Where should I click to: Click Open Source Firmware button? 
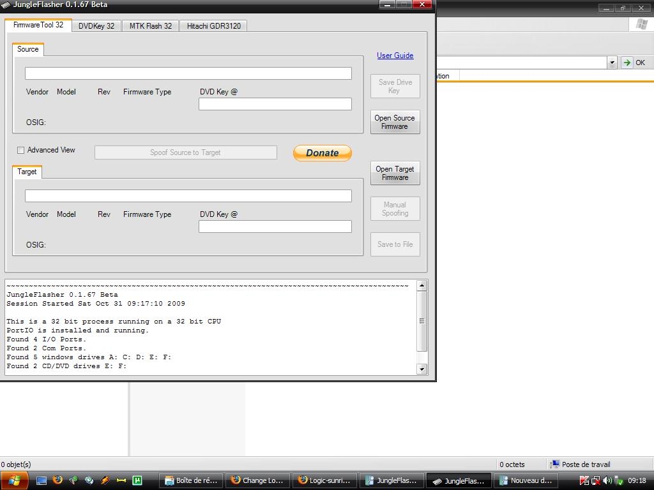click(395, 122)
